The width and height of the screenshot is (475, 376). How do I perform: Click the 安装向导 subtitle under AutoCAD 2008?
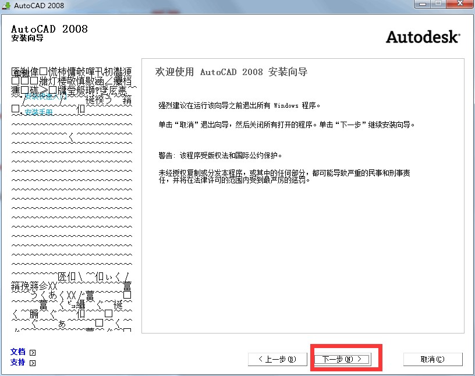click(27, 38)
